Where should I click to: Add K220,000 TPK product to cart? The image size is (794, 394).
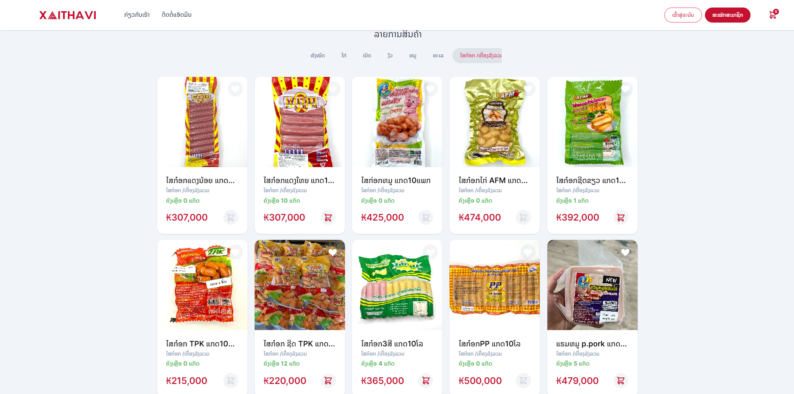[x=328, y=381]
